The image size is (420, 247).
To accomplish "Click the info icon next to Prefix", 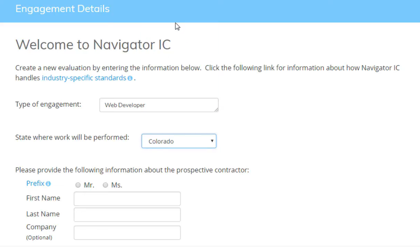I will tap(48, 184).
